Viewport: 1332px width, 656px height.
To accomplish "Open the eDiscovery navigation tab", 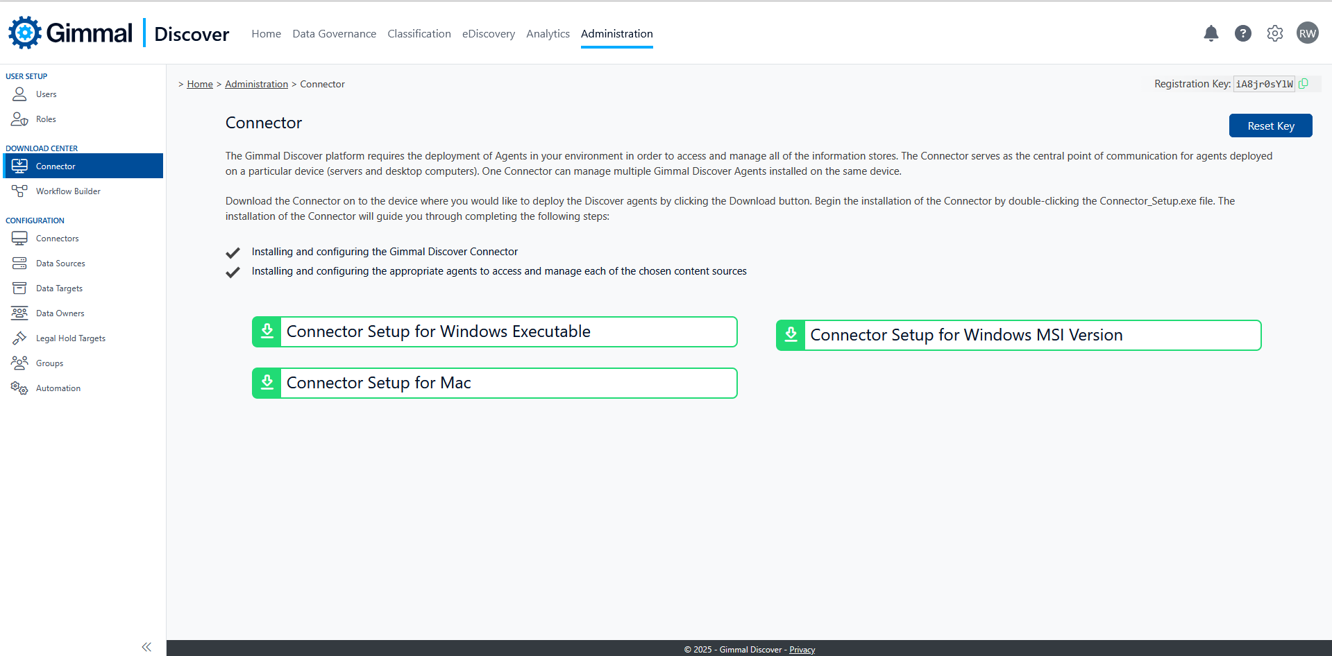I will coord(488,34).
